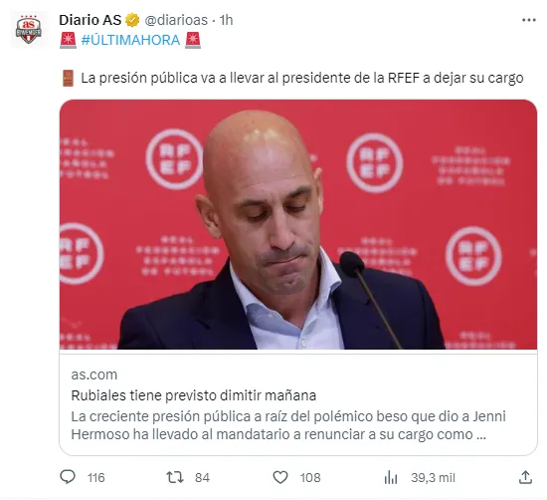Like the tweet with heart icon
This screenshot has height=500, width=547.
pos(280,477)
